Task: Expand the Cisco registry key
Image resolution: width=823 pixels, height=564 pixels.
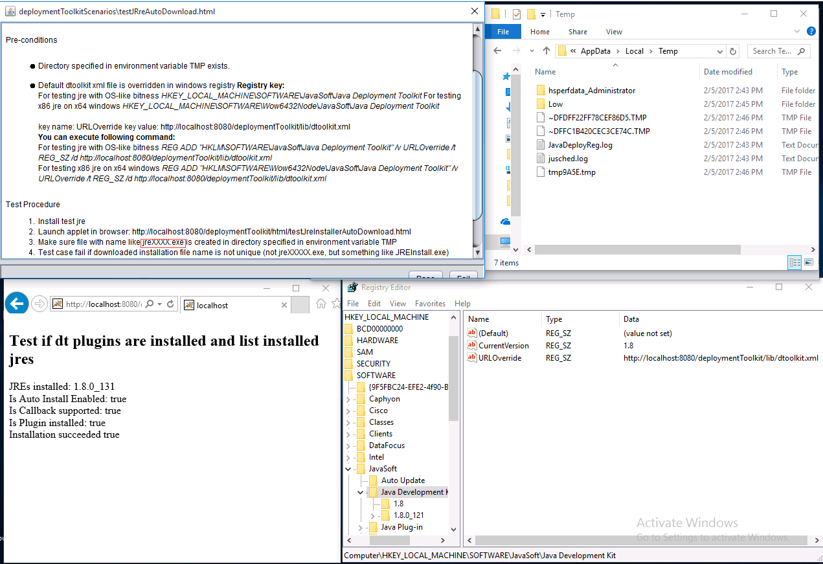Action: (x=349, y=411)
